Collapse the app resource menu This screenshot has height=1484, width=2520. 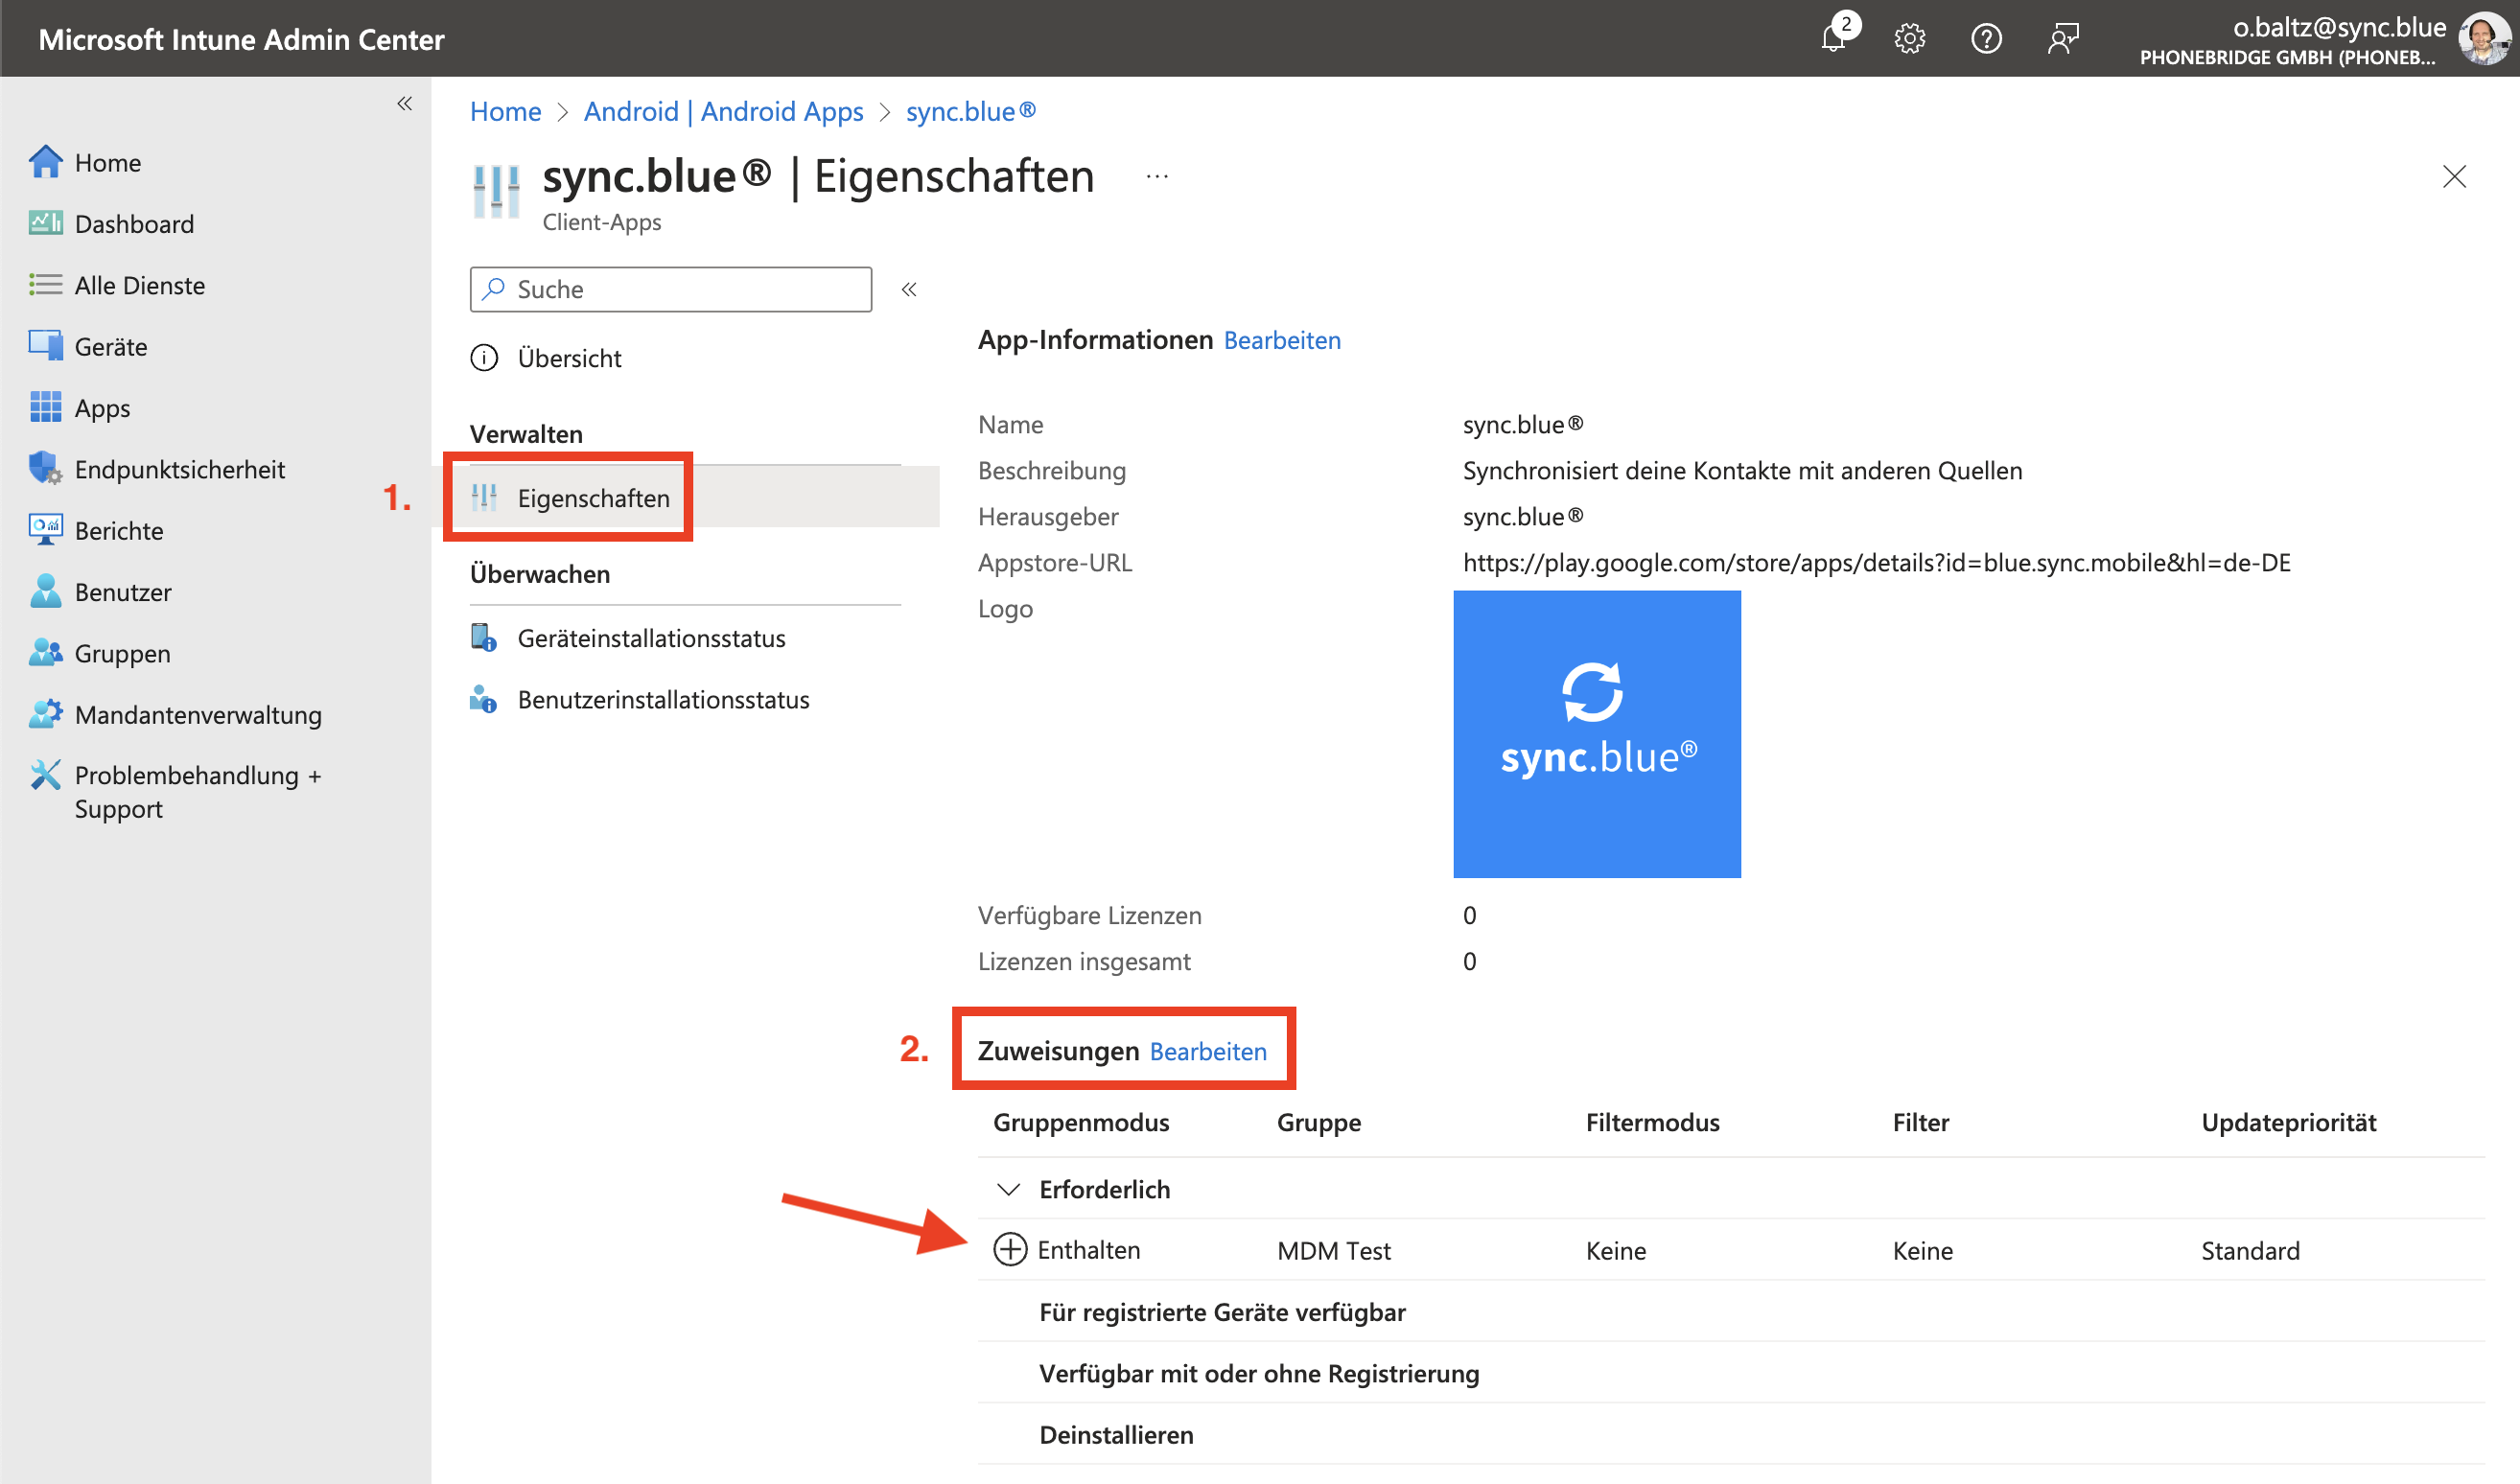click(908, 289)
